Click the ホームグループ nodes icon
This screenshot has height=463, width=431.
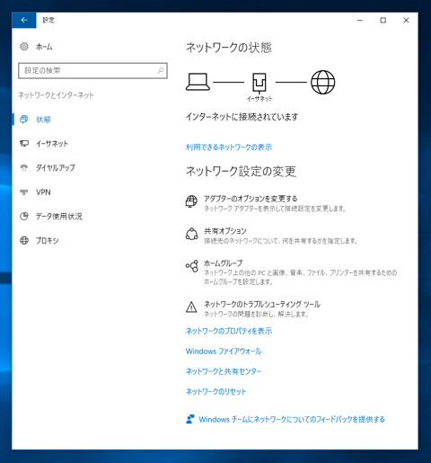click(192, 266)
